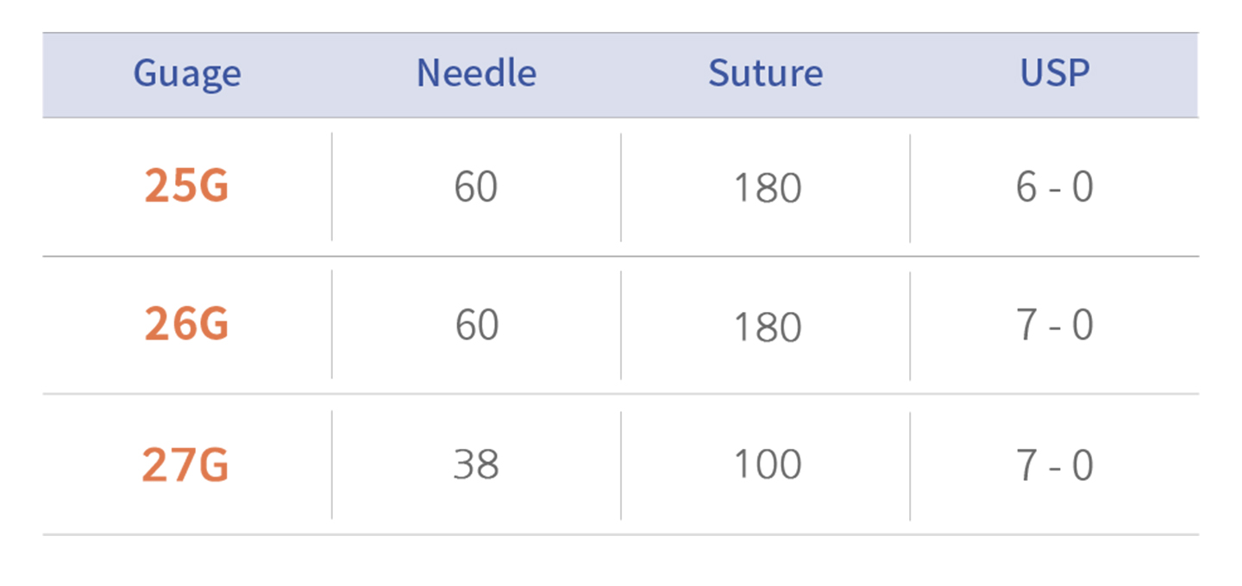Viewport: 1242px width, 586px height.
Task: Select the 26G gauge label
Action: click(x=186, y=325)
